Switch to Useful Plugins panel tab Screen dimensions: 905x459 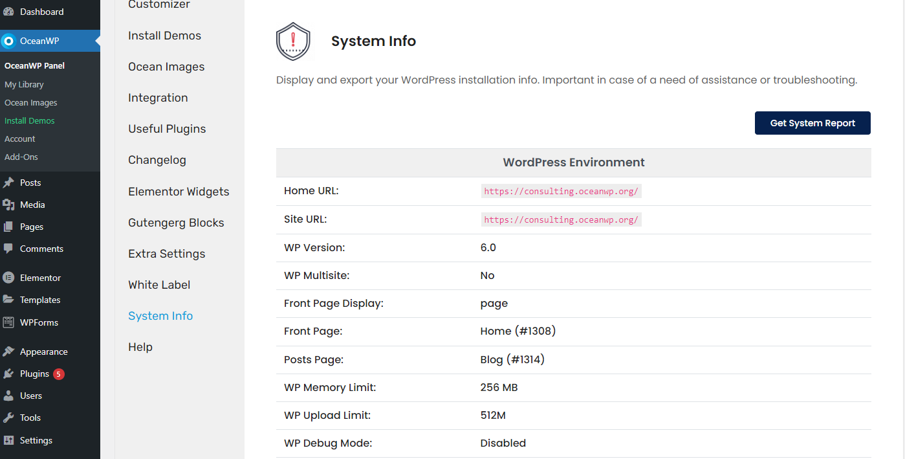167,129
